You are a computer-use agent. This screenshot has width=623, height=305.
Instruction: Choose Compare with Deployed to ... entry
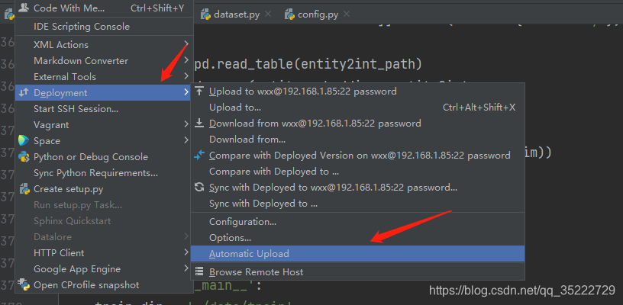coord(357,172)
